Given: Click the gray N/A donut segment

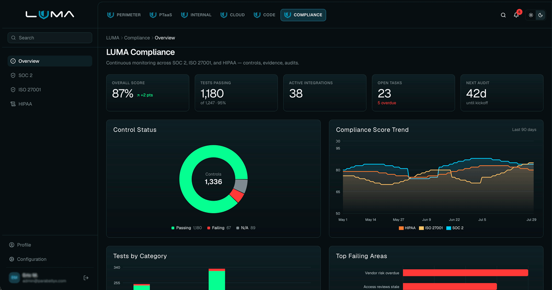Looking at the screenshot, I should [x=241, y=186].
